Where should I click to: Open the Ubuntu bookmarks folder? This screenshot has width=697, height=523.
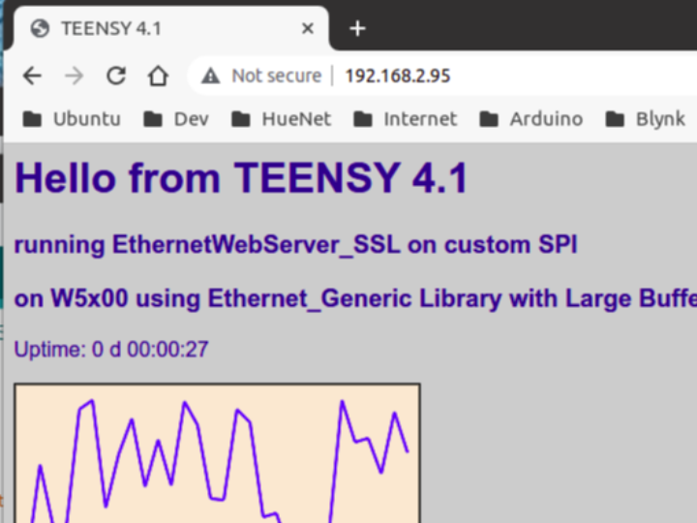pos(73,119)
